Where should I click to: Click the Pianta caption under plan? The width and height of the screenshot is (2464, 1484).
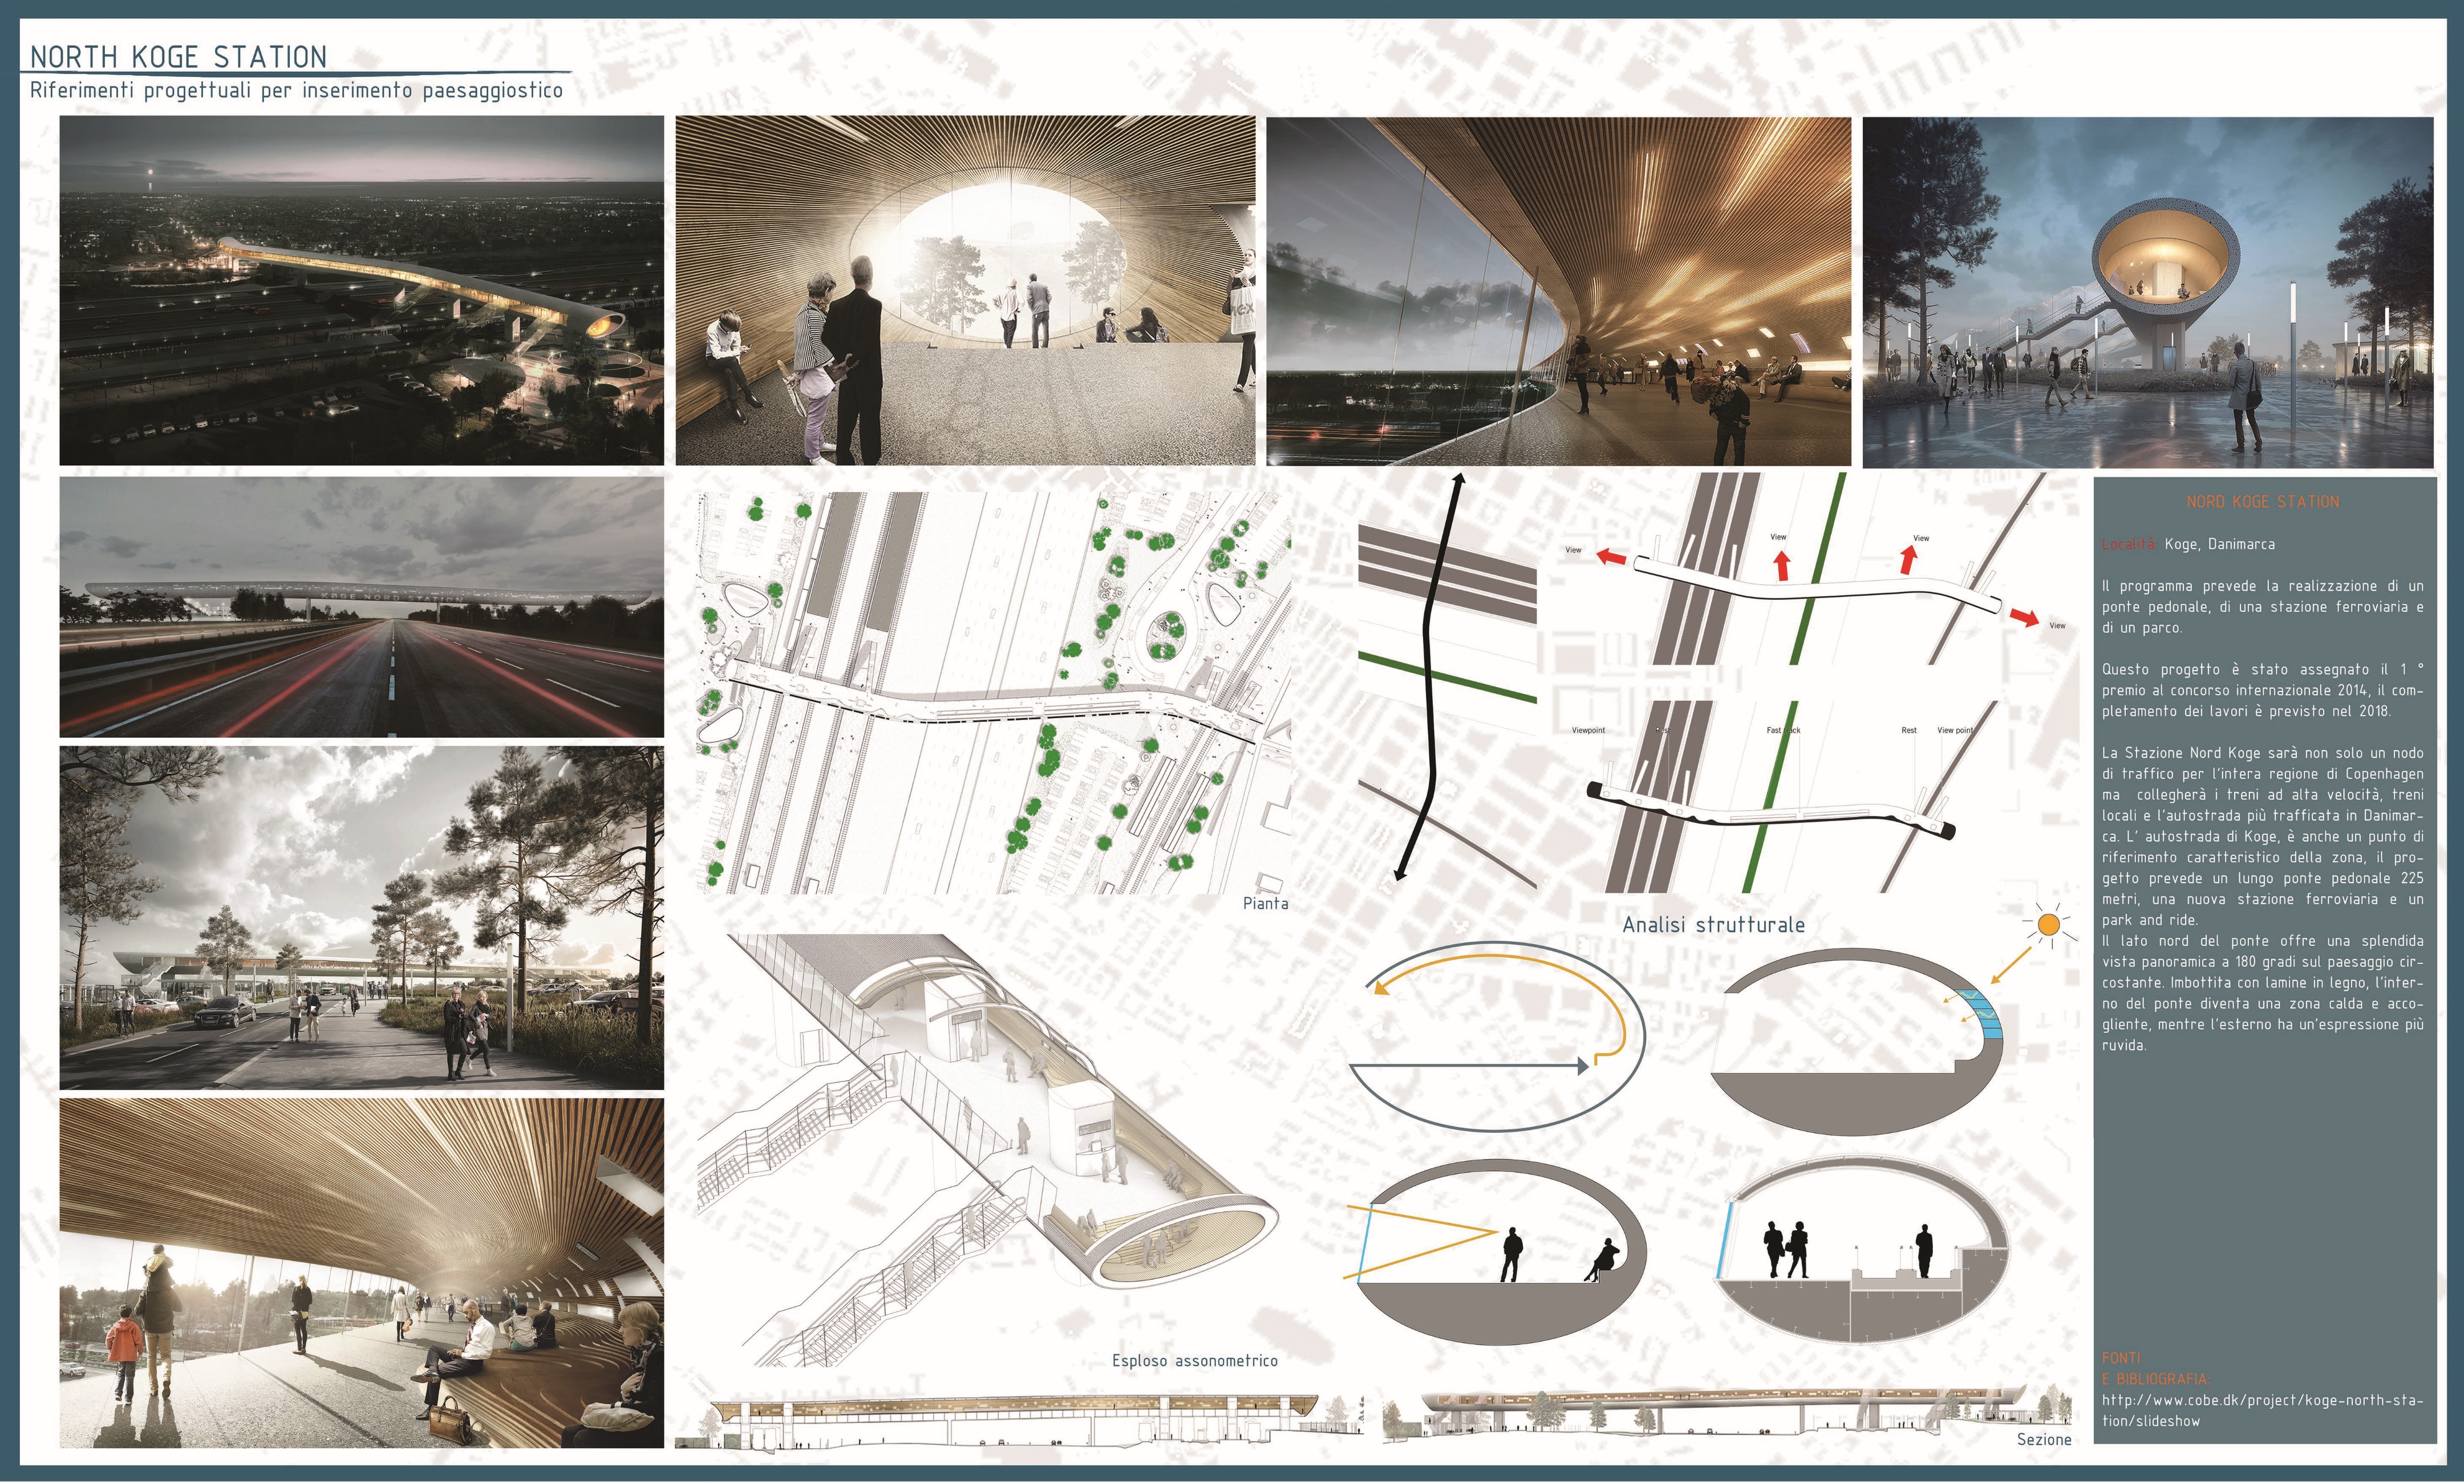[1265, 904]
